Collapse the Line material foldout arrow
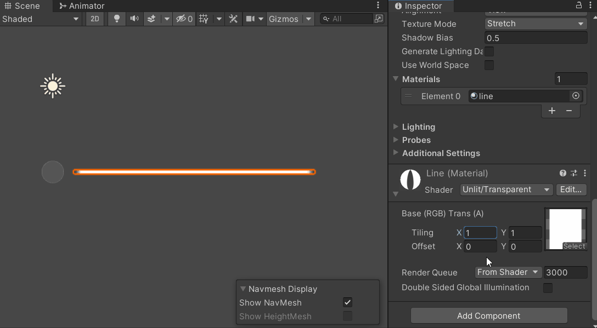The height and width of the screenshot is (328, 597). 396,194
